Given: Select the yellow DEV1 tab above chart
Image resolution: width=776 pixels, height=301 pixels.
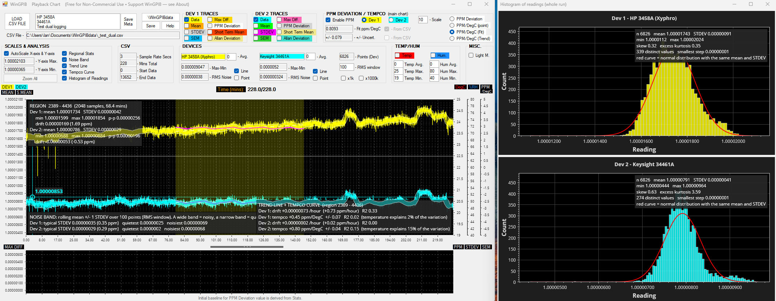Looking at the screenshot, I should click(7, 87).
